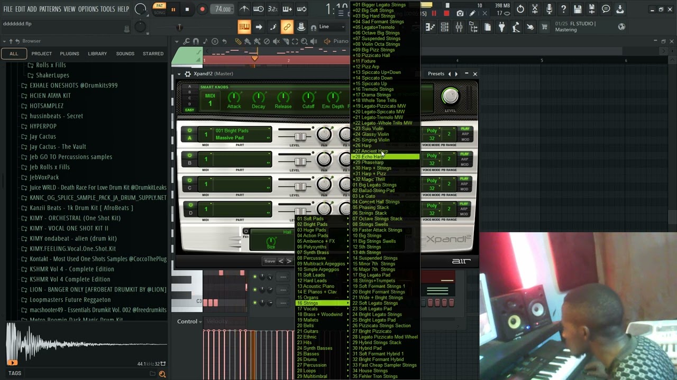Open the shopping cart icon
This screenshot has height=380, width=677.
pyautogui.click(x=544, y=27)
